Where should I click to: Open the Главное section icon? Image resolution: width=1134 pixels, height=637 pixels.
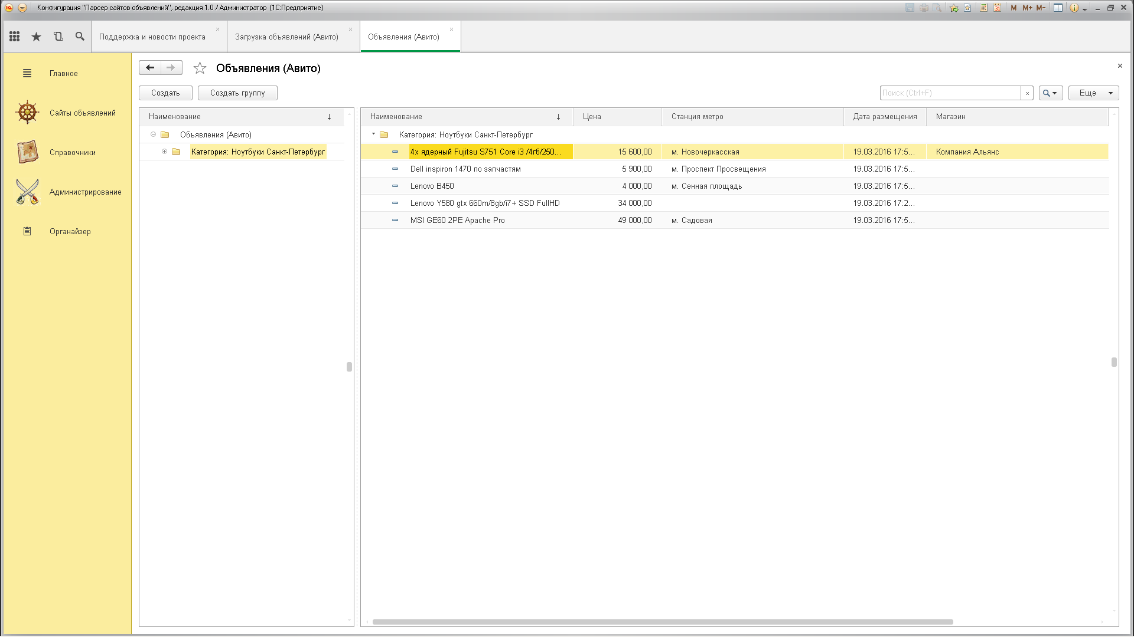pos(27,74)
